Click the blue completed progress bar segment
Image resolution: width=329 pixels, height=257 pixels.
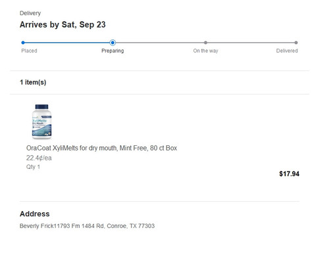(x=67, y=43)
